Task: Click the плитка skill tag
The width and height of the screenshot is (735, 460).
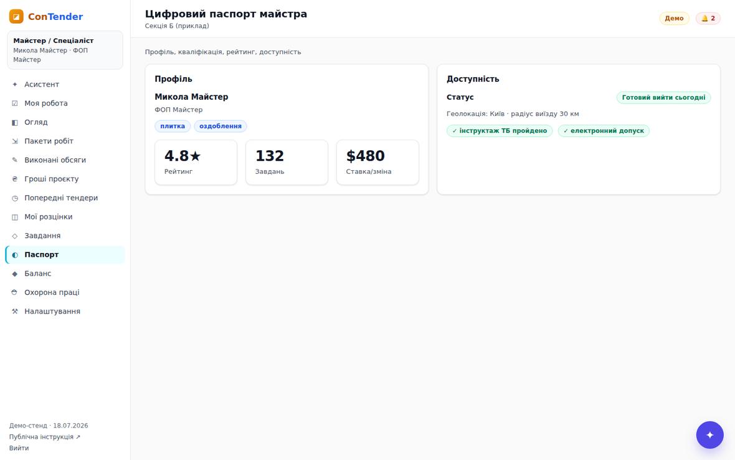Action: [173, 126]
